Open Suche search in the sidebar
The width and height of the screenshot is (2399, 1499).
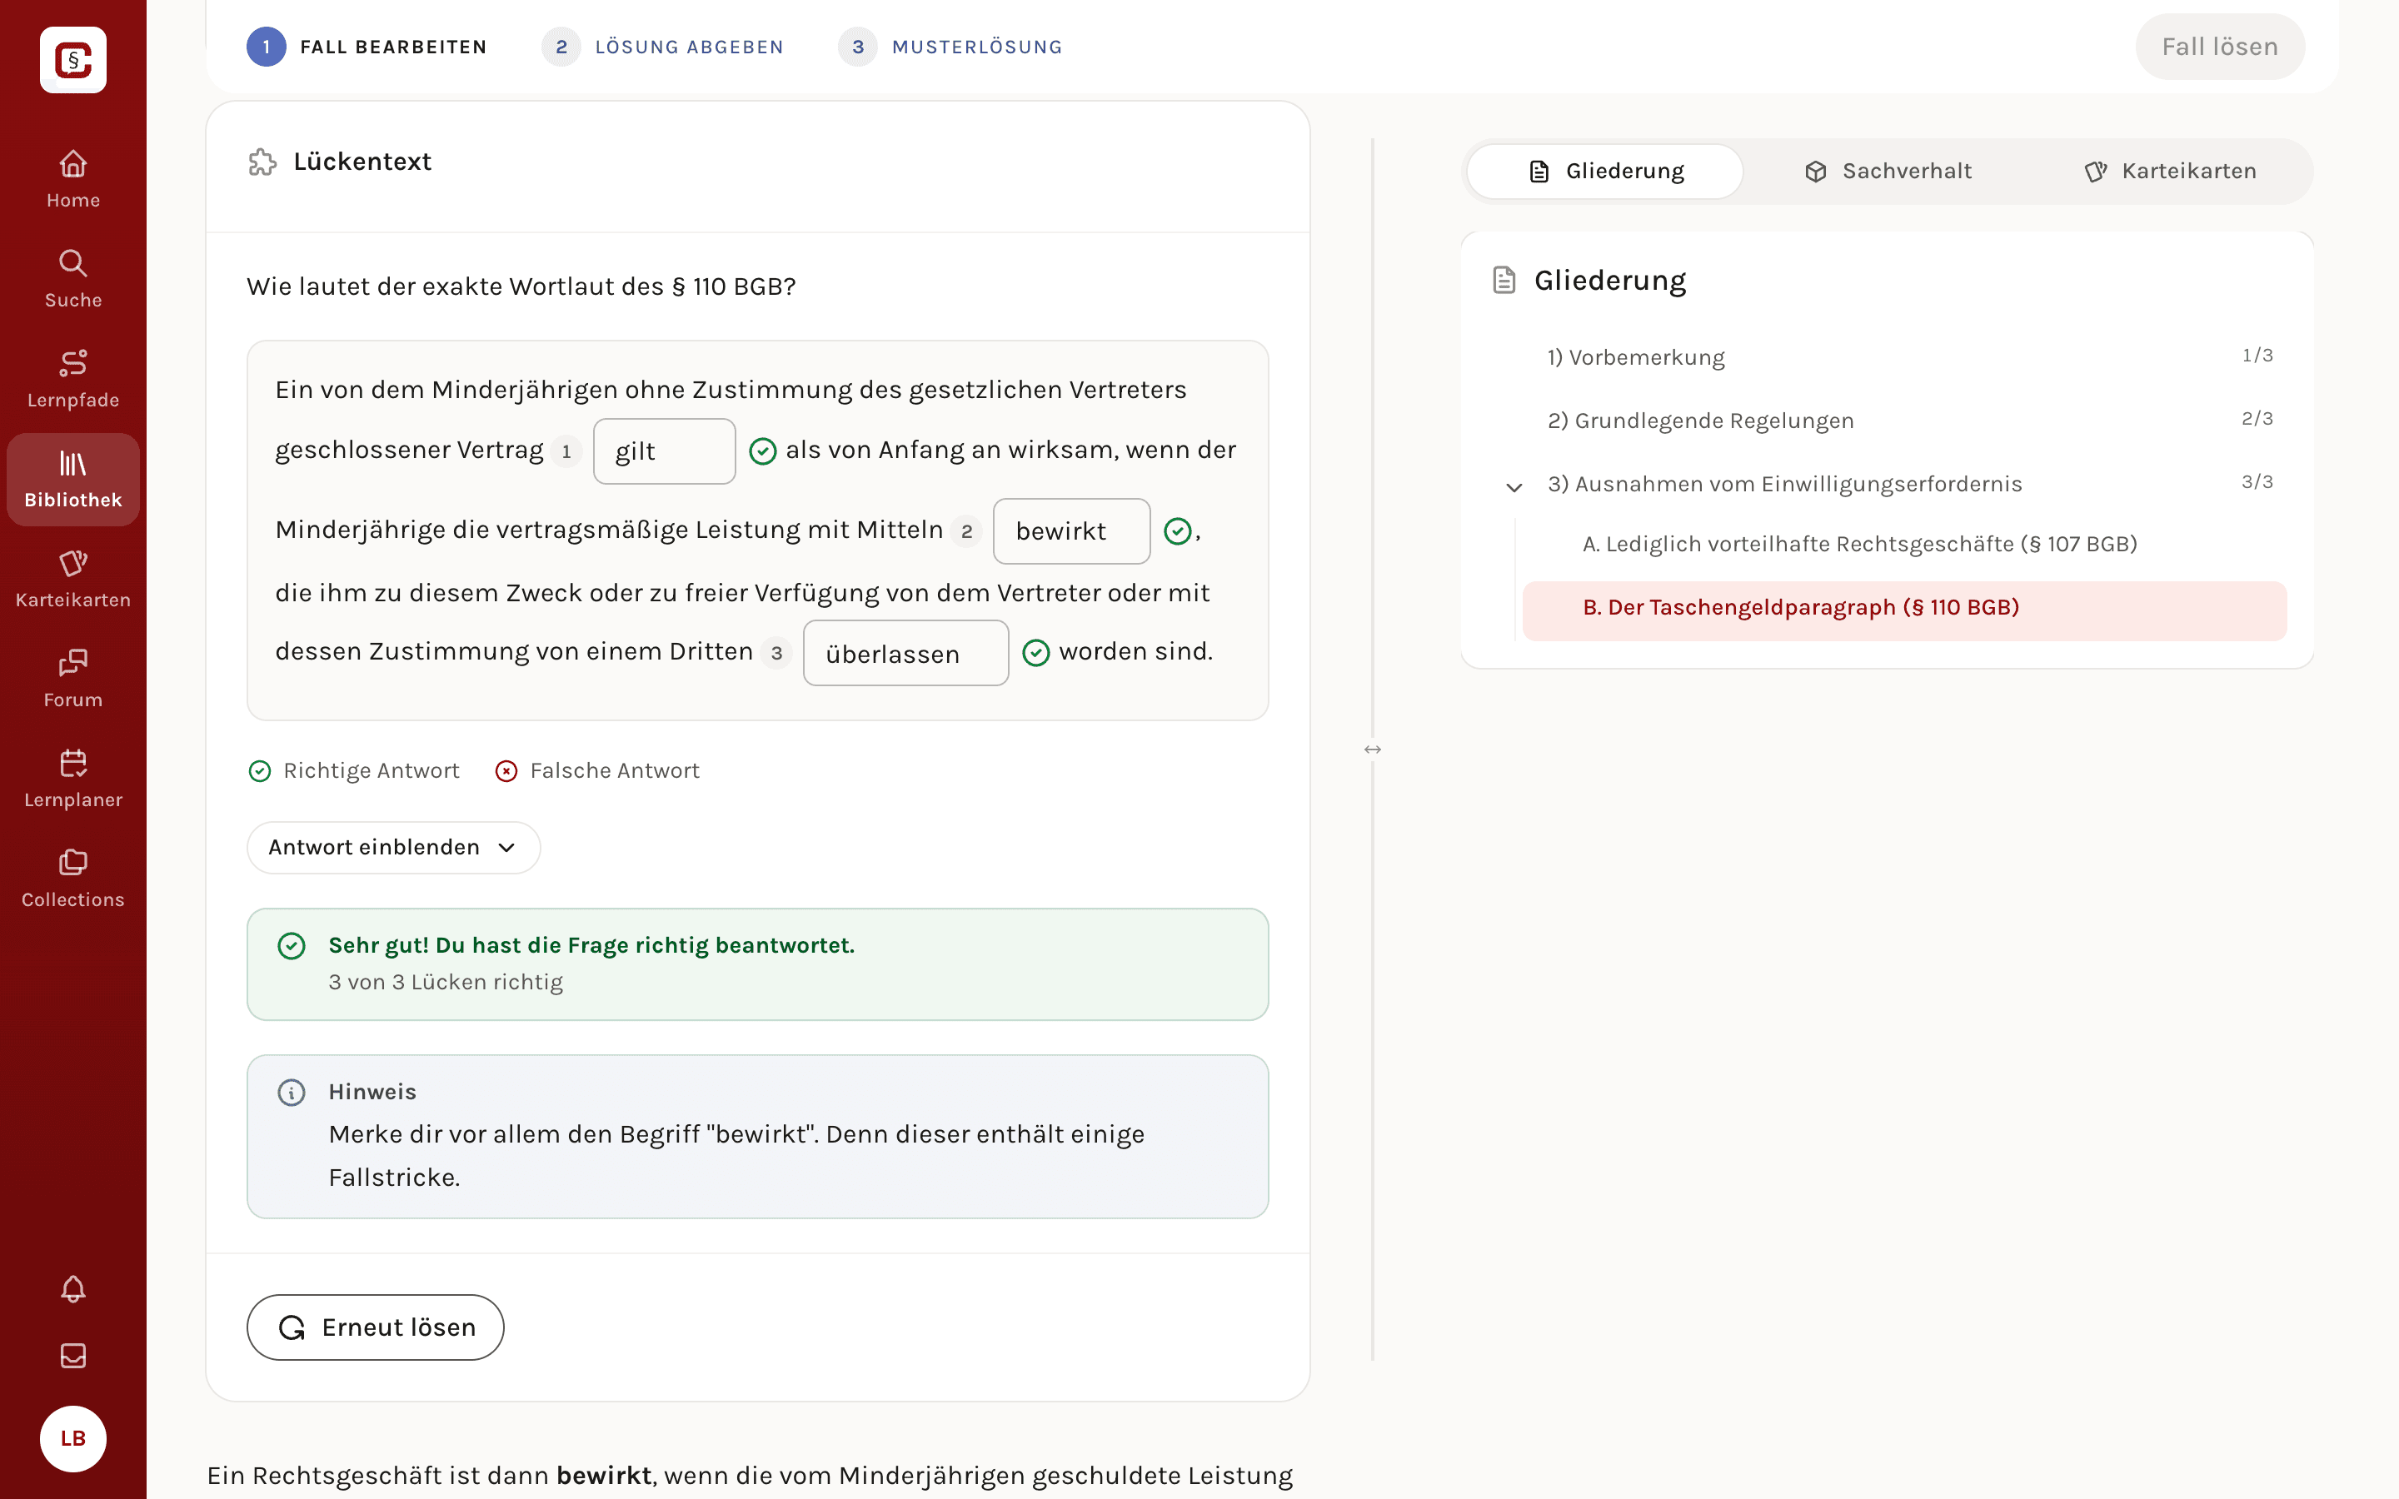tap(73, 280)
